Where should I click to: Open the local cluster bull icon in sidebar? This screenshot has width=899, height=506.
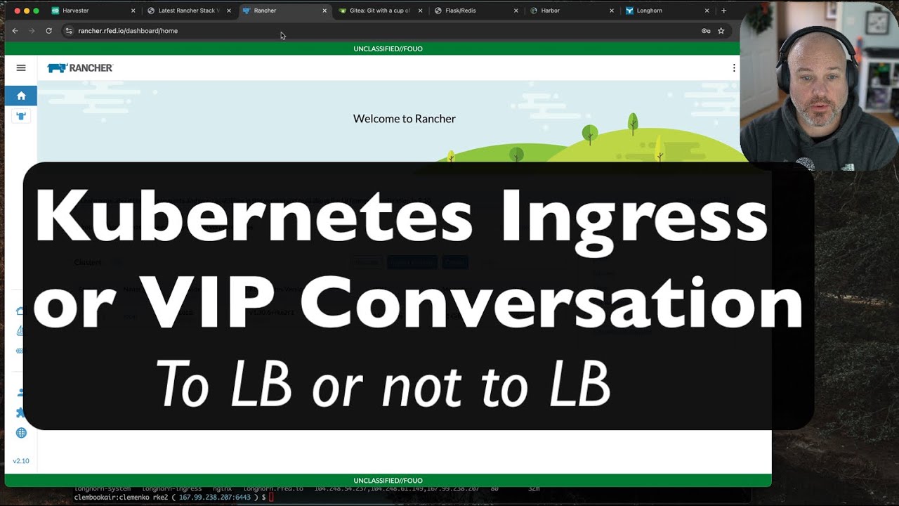[21, 116]
